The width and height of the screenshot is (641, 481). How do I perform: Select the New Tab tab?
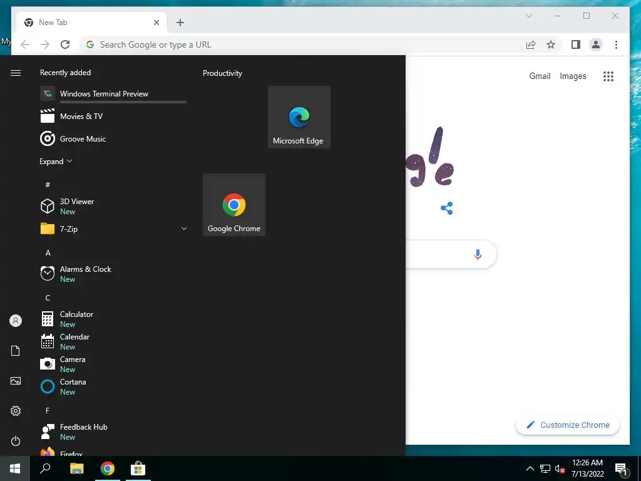pyautogui.click(x=91, y=23)
